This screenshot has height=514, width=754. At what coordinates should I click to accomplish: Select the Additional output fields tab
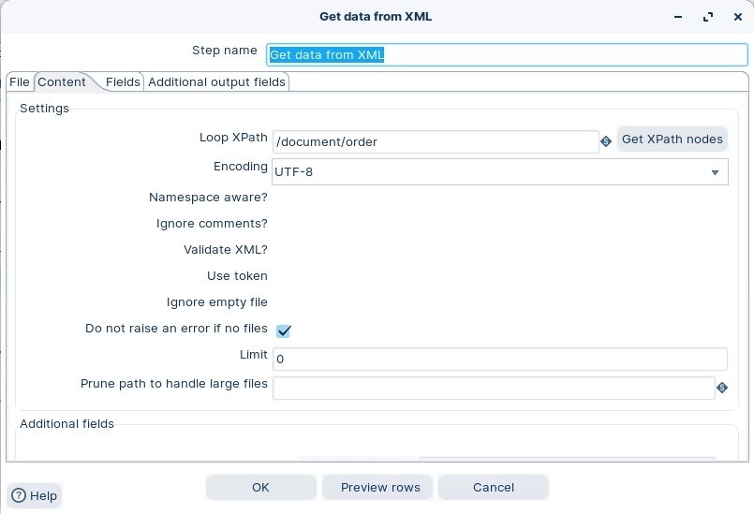(216, 82)
